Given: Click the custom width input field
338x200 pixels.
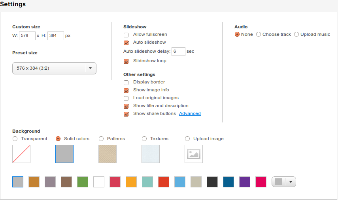Looking at the screenshot, I should click(27, 35).
